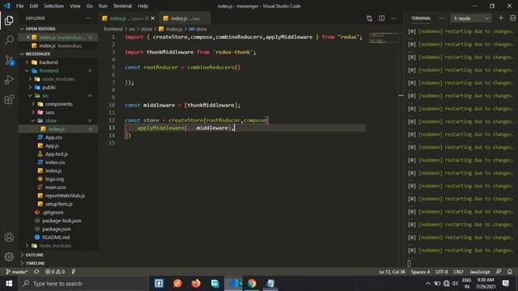Split the editor to the right

(x=381, y=18)
